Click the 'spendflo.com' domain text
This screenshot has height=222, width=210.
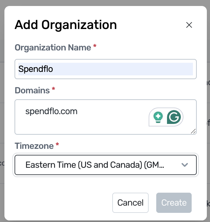pyautogui.click(x=52, y=112)
